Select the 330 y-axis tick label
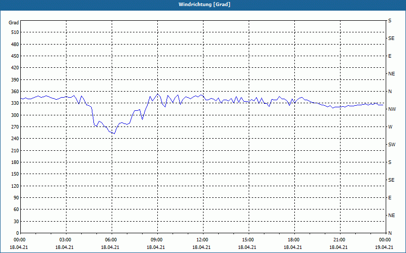 pos(15,103)
